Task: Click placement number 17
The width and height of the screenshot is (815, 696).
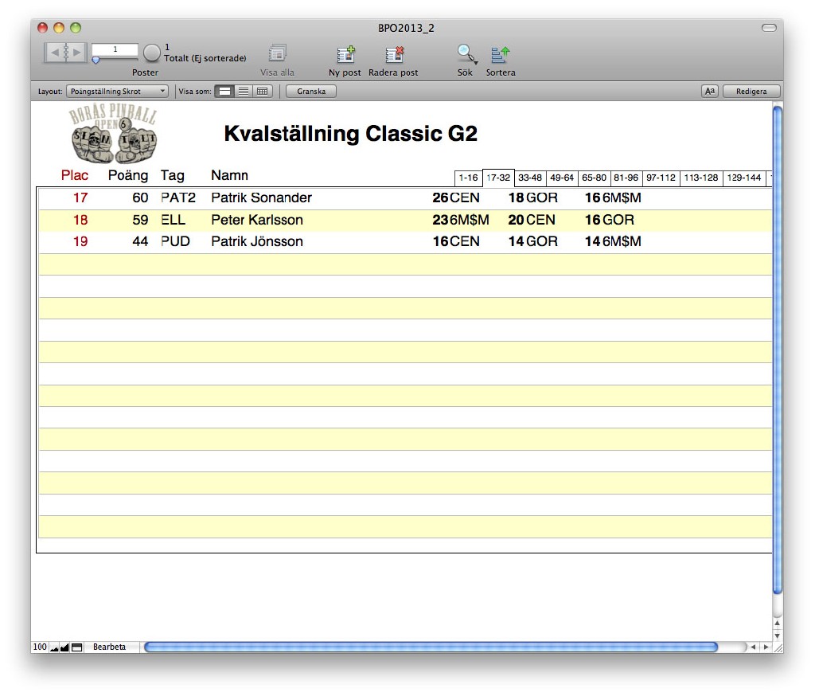Action: click(x=80, y=197)
